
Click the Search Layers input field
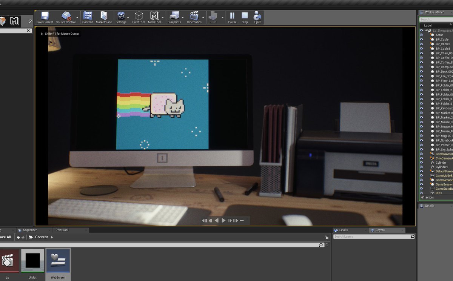(x=374, y=236)
